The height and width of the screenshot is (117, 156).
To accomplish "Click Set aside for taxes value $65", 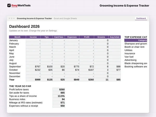I will [x=59, y=93].
